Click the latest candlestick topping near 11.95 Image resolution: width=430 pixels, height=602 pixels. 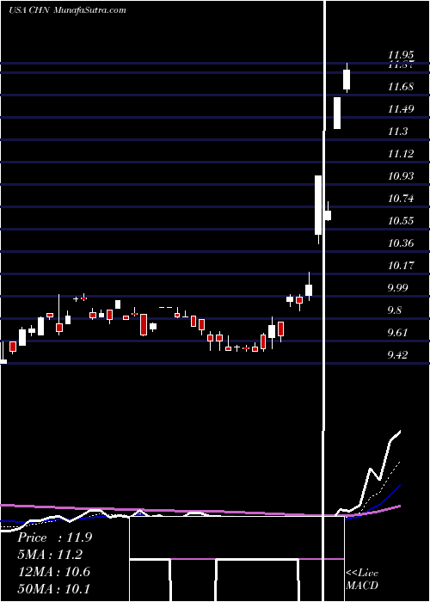pos(347,79)
